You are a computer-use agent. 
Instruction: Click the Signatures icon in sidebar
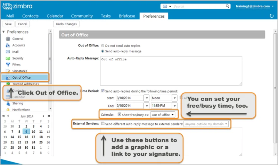[x=8, y=71]
